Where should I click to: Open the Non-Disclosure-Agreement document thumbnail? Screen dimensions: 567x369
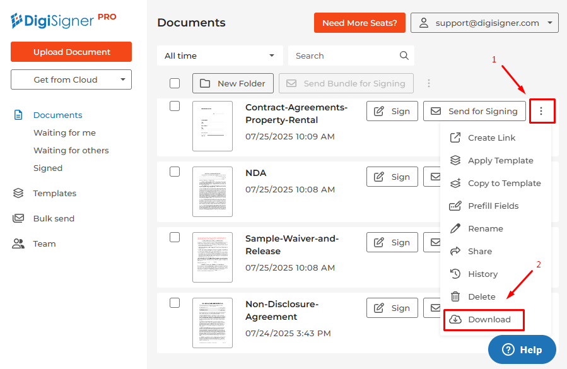(213, 322)
